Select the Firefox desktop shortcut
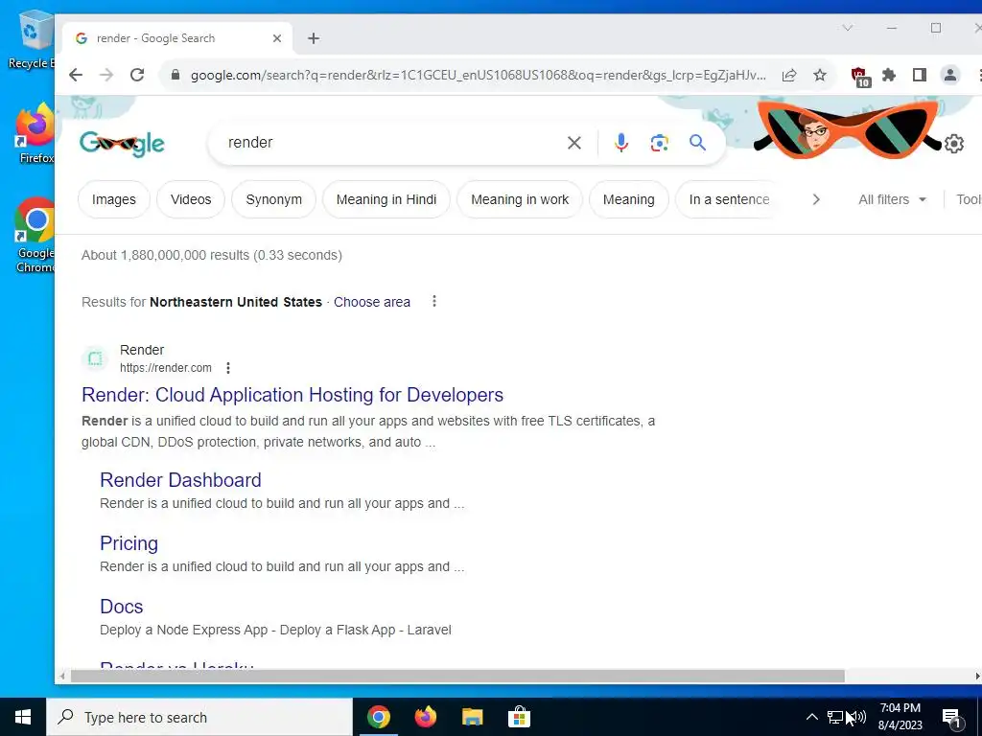 [x=35, y=133]
